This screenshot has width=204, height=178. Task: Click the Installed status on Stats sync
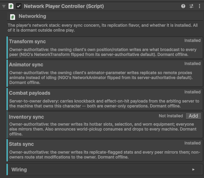tap(192, 143)
